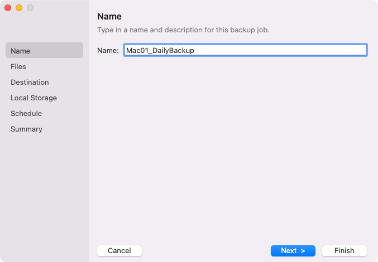Click the gray zoom window button
The width and height of the screenshot is (378, 262).
pos(30,8)
